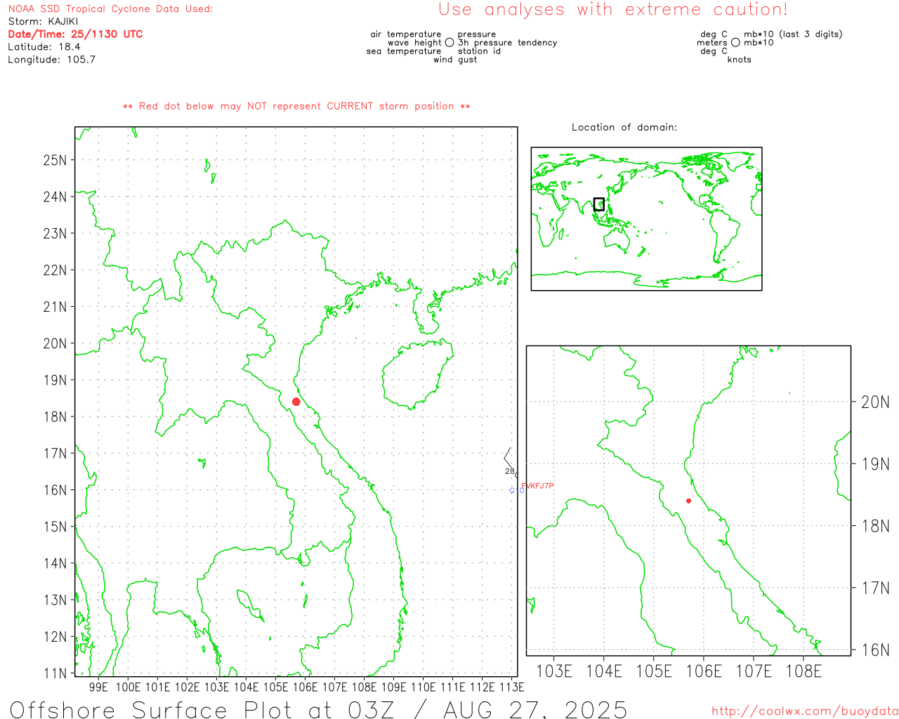
Task: Click the 99E longitude label
Action: 98,687
